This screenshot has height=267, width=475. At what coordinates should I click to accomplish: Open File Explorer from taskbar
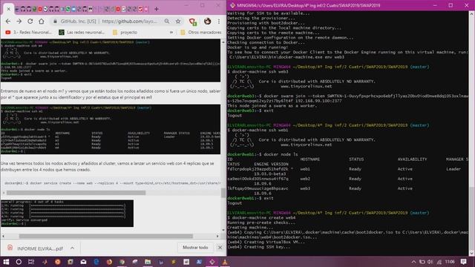point(148,262)
